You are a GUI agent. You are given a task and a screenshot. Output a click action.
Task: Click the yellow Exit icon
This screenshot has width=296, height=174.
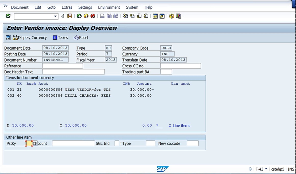point(86,16)
